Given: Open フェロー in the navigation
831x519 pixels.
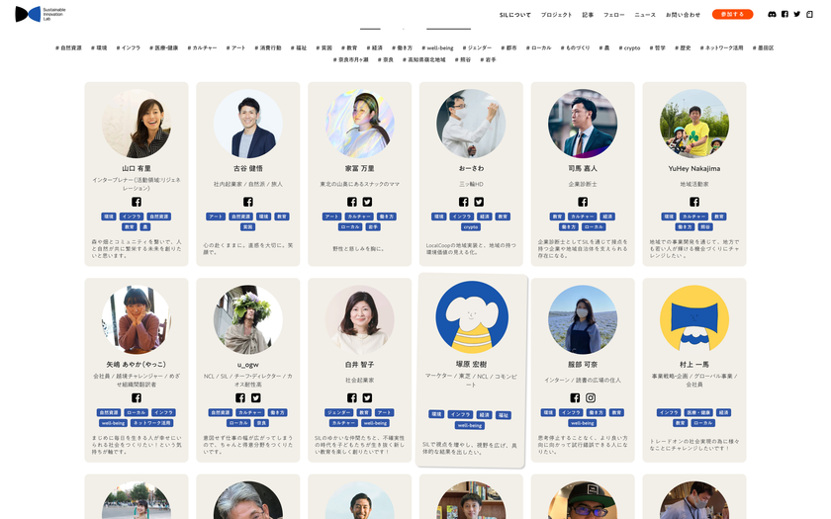Looking at the screenshot, I should click(614, 15).
